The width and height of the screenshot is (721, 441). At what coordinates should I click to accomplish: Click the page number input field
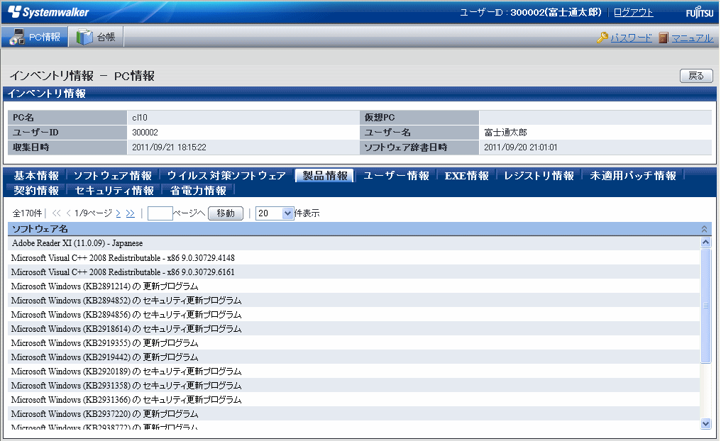pos(160,213)
